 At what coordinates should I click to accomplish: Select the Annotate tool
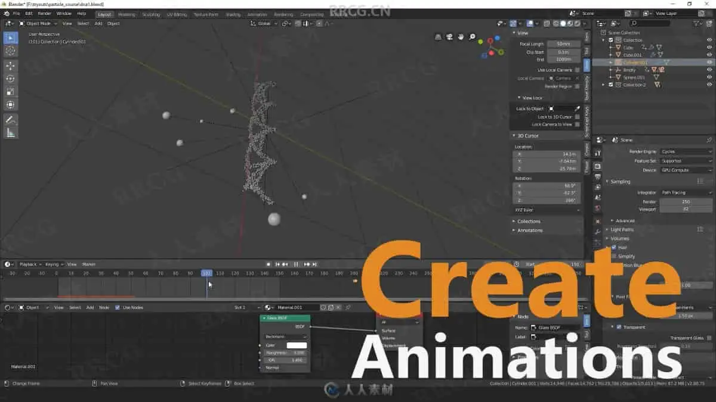click(x=11, y=120)
